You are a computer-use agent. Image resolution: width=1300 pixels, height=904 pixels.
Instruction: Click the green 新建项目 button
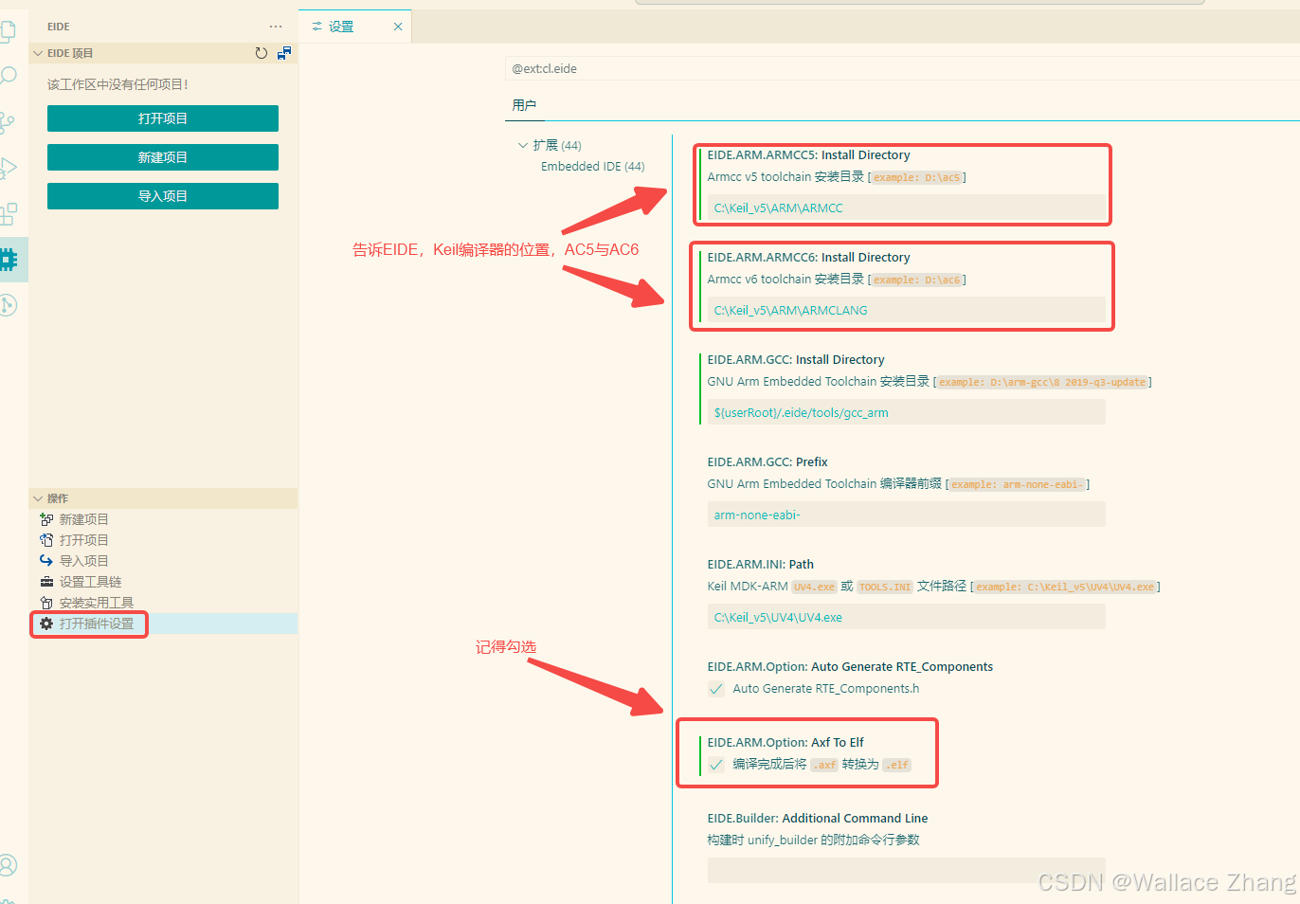163,157
